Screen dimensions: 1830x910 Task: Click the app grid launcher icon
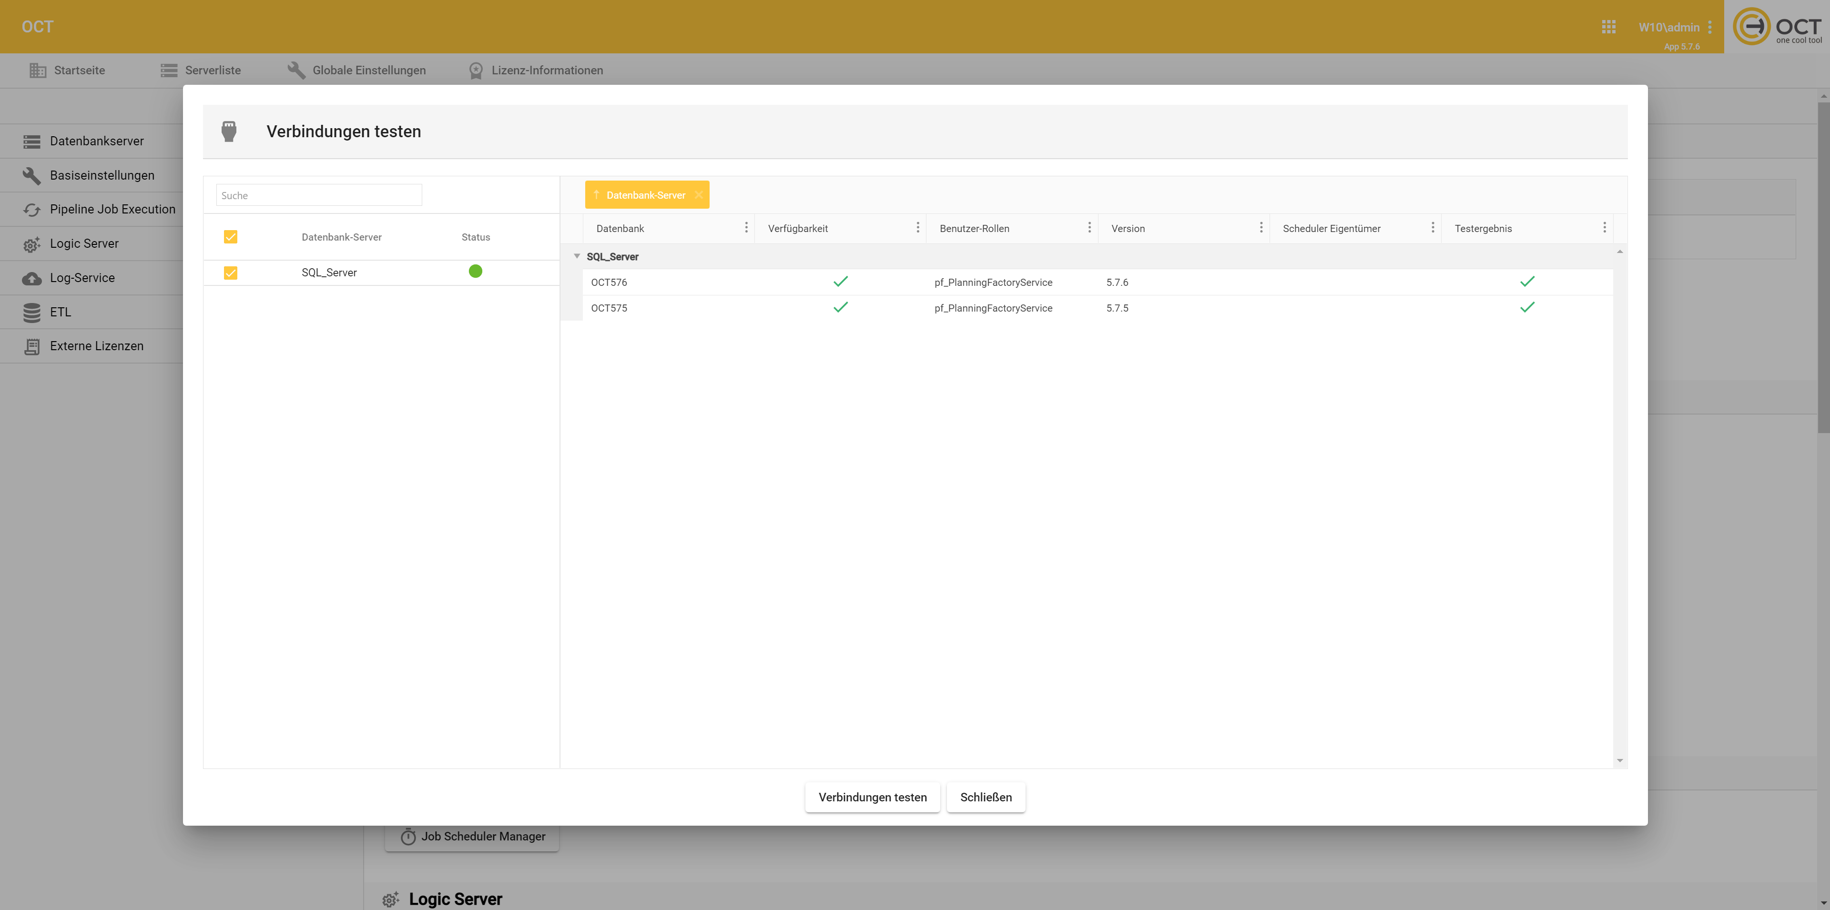tap(1608, 27)
